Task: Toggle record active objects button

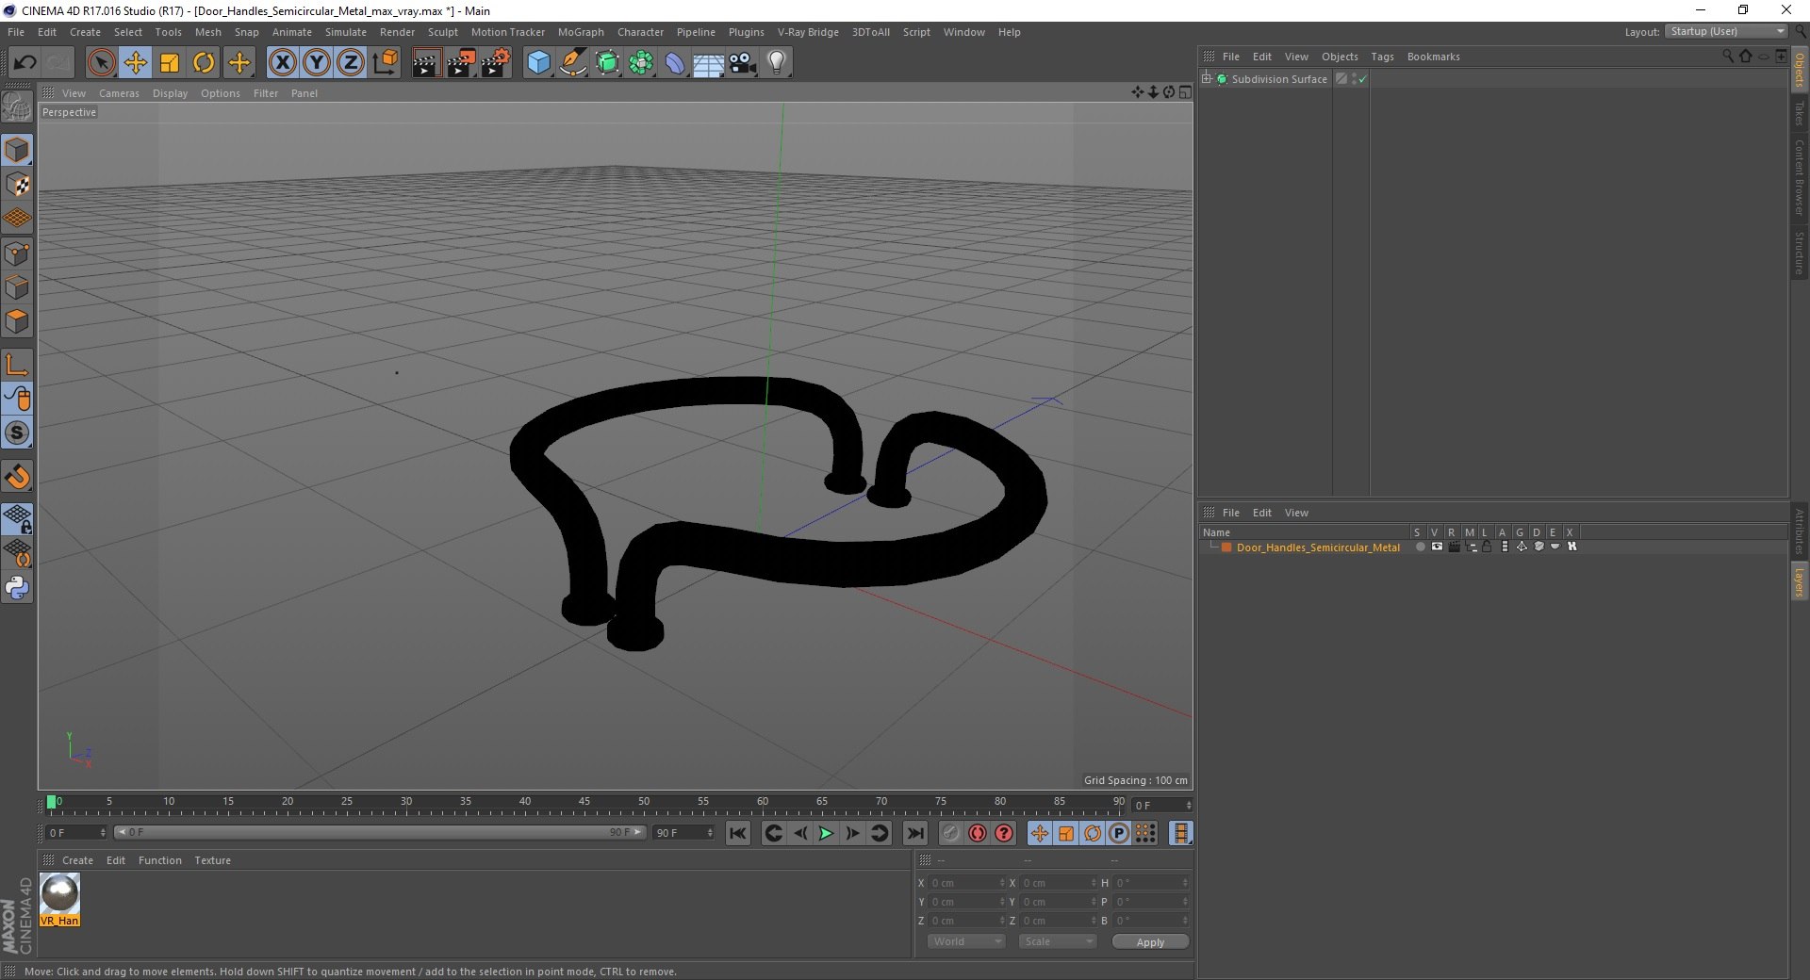Action: (x=950, y=833)
